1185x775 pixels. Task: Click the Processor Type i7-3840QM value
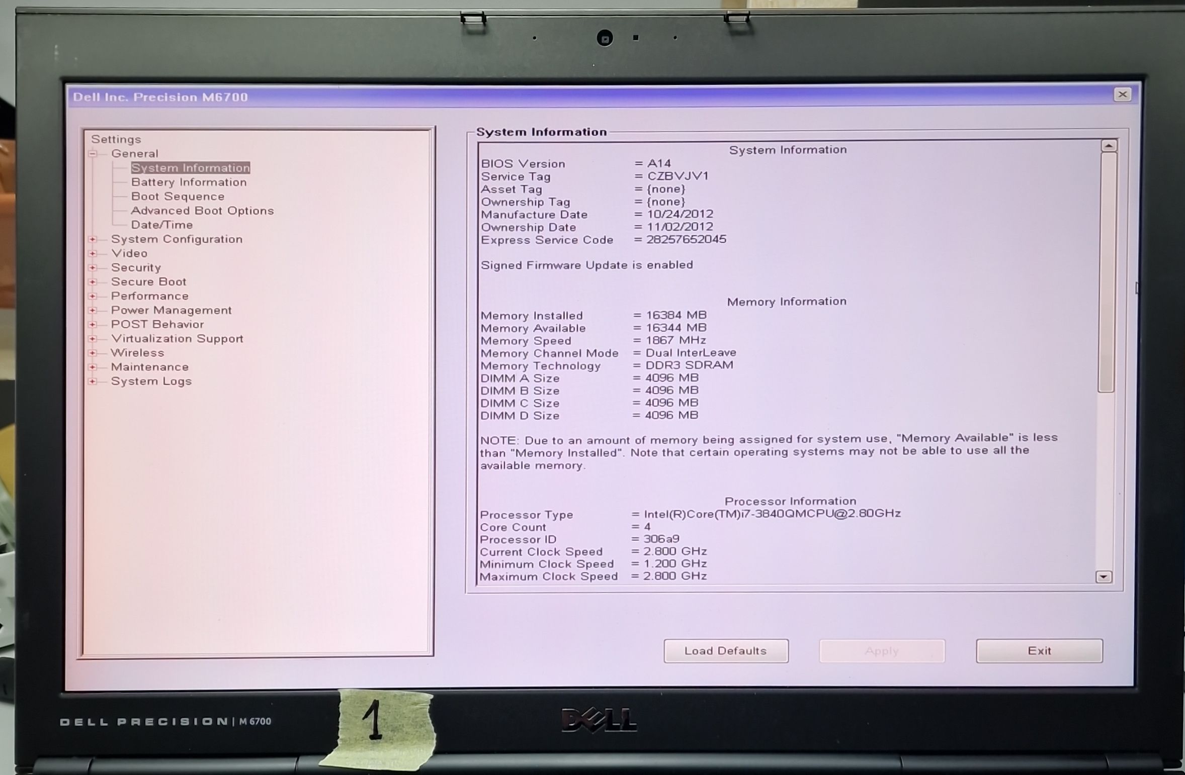coord(772,514)
